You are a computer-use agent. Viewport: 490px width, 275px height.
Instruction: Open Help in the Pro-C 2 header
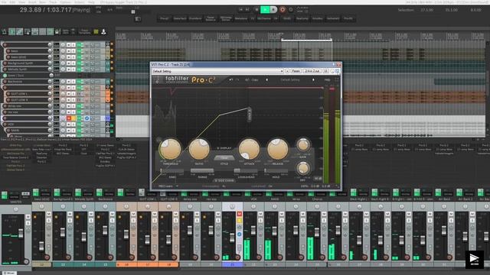pyautogui.click(x=327, y=79)
